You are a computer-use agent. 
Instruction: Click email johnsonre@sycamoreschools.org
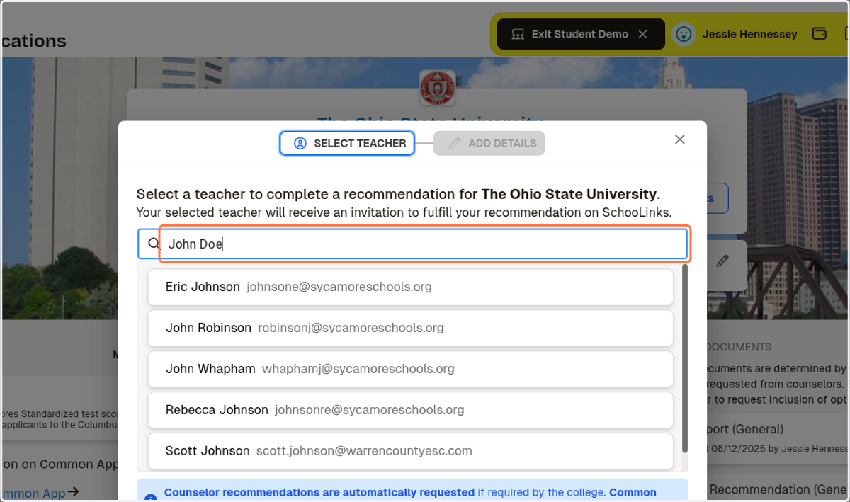click(370, 410)
